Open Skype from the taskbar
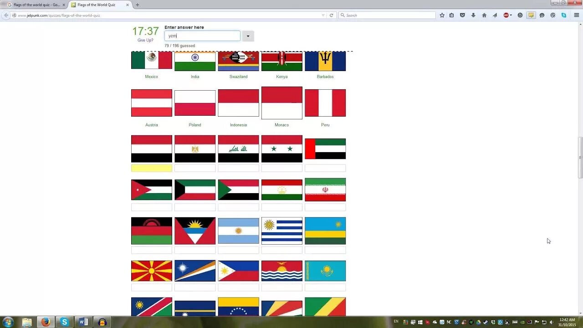This screenshot has width=583, height=328. click(64, 322)
